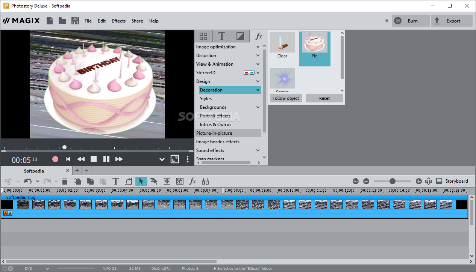Click the Burn button

[x=411, y=21]
